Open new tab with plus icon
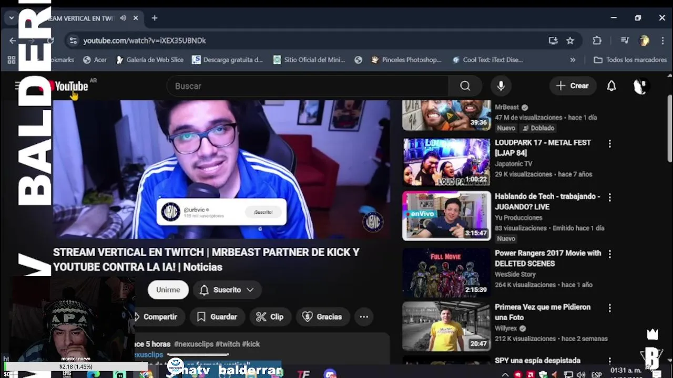The height and width of the screenshot is (378, 673). click(155, 18)
